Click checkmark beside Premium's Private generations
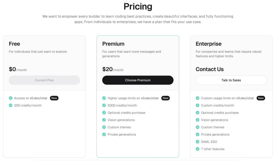 click(104, 134)
